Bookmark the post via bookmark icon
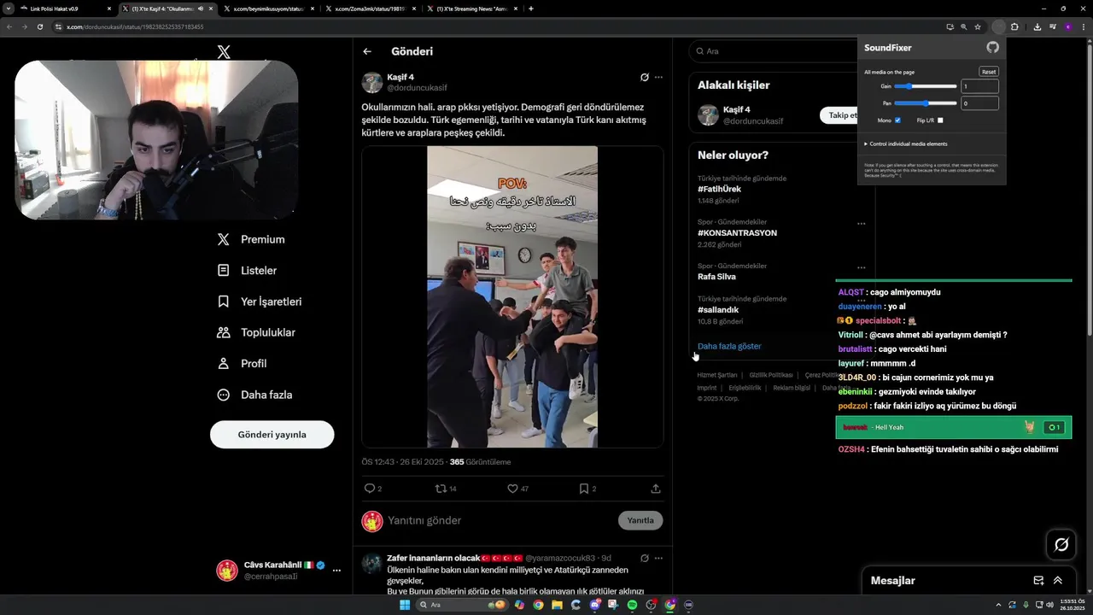 [584, 489]
